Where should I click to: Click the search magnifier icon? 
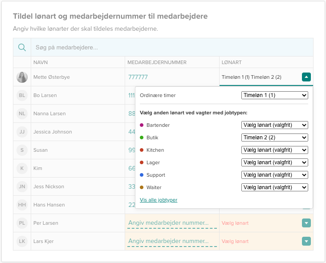click(22, 47)
